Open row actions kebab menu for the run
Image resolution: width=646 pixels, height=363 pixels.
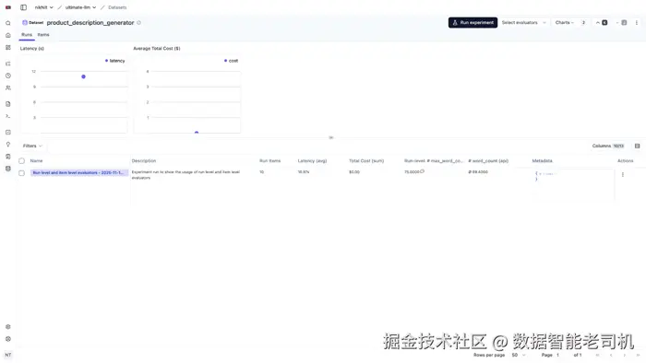pyautogui.click(x=623, y=175)
